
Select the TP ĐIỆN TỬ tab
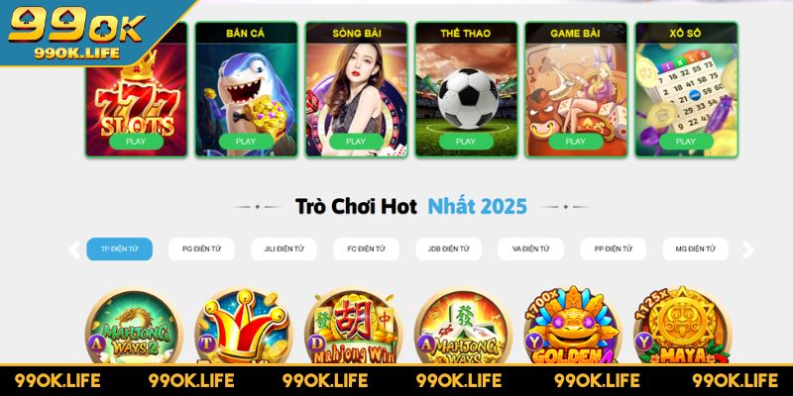pos(119,249)
